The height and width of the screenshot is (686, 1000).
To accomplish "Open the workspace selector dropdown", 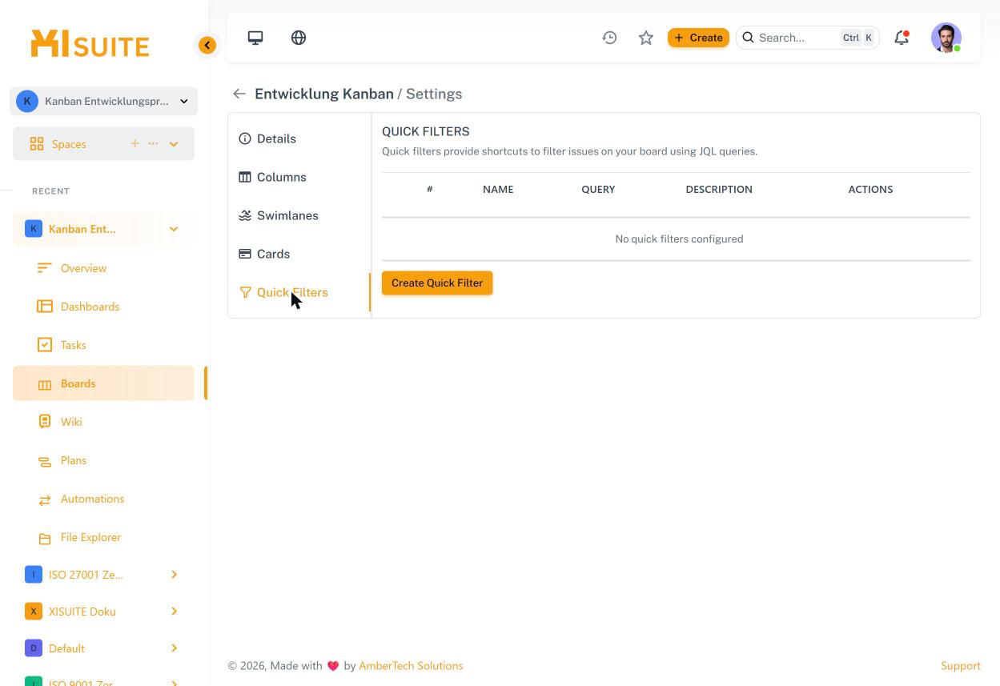I will pos(103,101).
